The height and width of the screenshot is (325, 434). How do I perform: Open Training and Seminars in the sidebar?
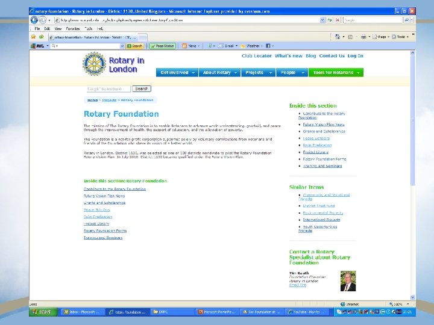click(x=322, y=166)
